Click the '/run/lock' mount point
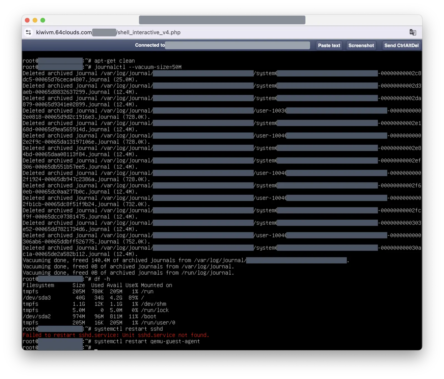The width and height of the screenshot is (444, 379). click(155, 310)
